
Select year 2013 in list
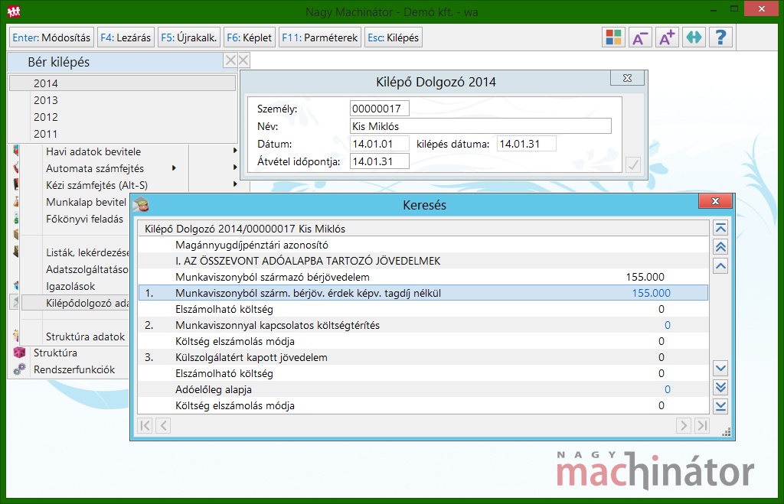pyautogui.click(x=122, y=100)
